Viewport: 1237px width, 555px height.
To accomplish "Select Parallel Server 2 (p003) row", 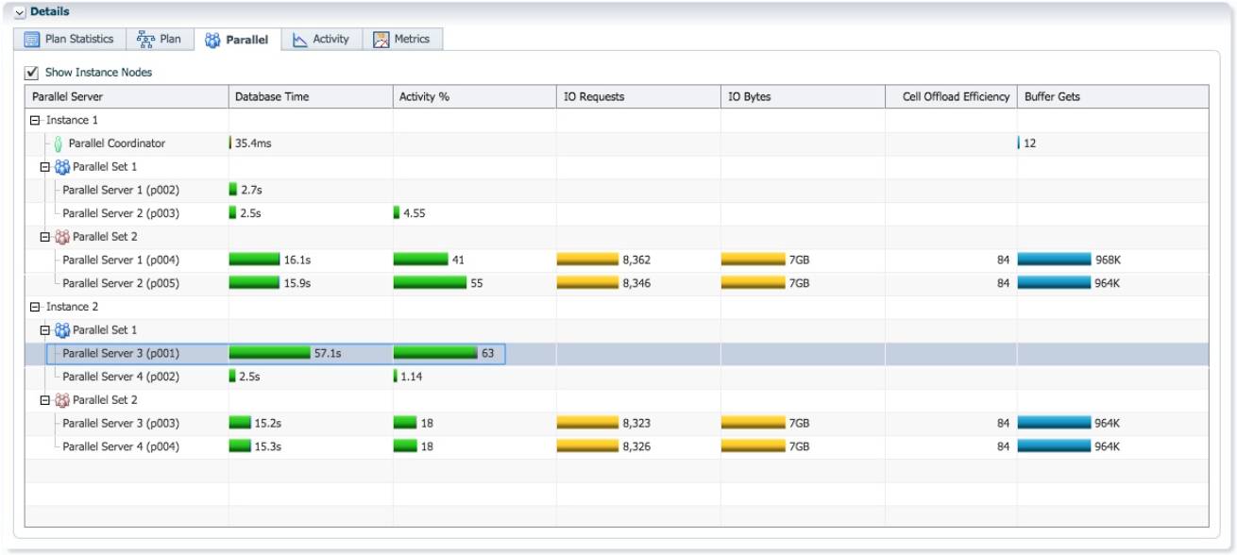I will tap(617, 213).
